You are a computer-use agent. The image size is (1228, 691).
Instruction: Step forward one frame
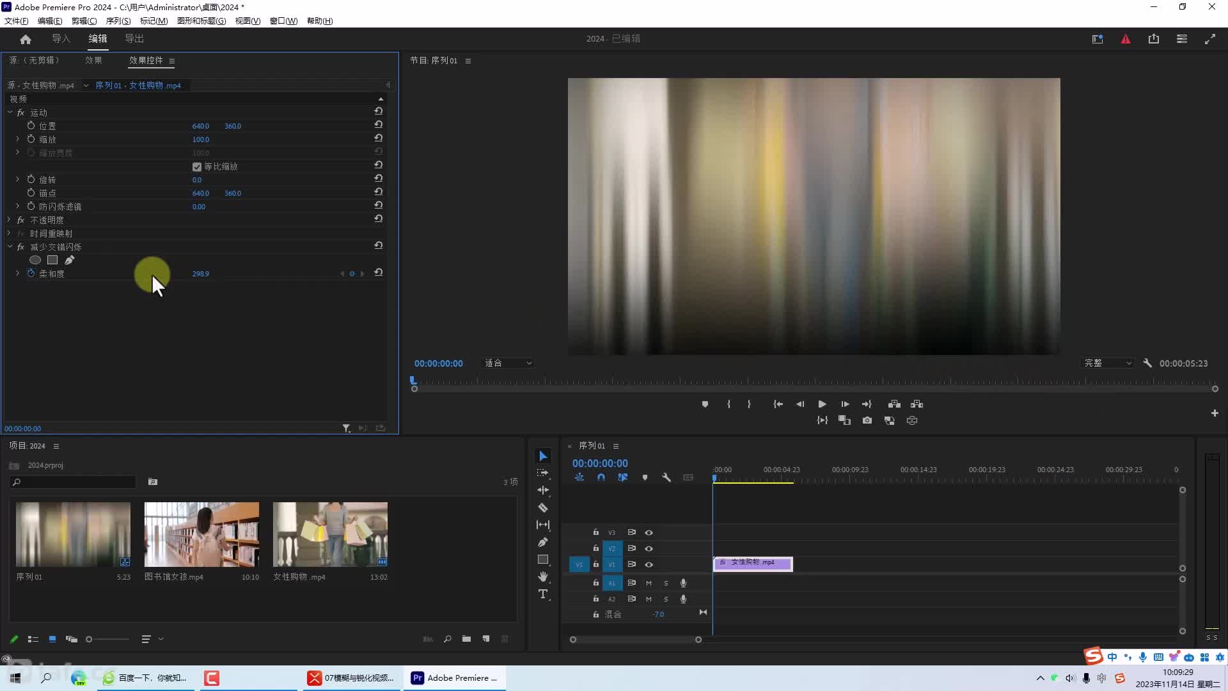click(845, 404)
